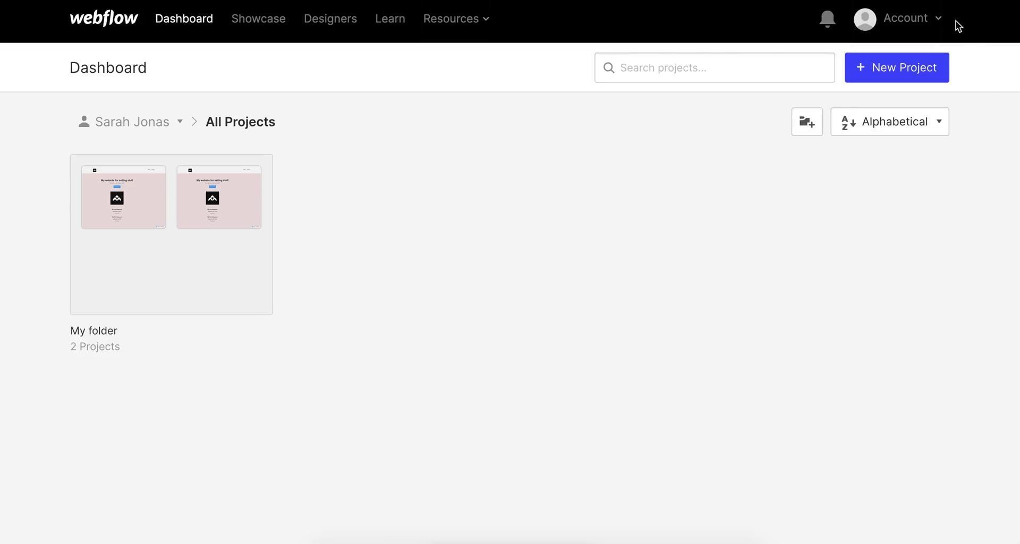Image resolution: width=1020 pixels, height=544 pixels.
Task: Click the All Projects breadcrumb
Action: coord(240,122)
